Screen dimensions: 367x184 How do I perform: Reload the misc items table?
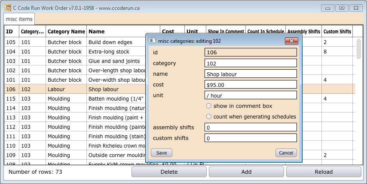[323, 172]
